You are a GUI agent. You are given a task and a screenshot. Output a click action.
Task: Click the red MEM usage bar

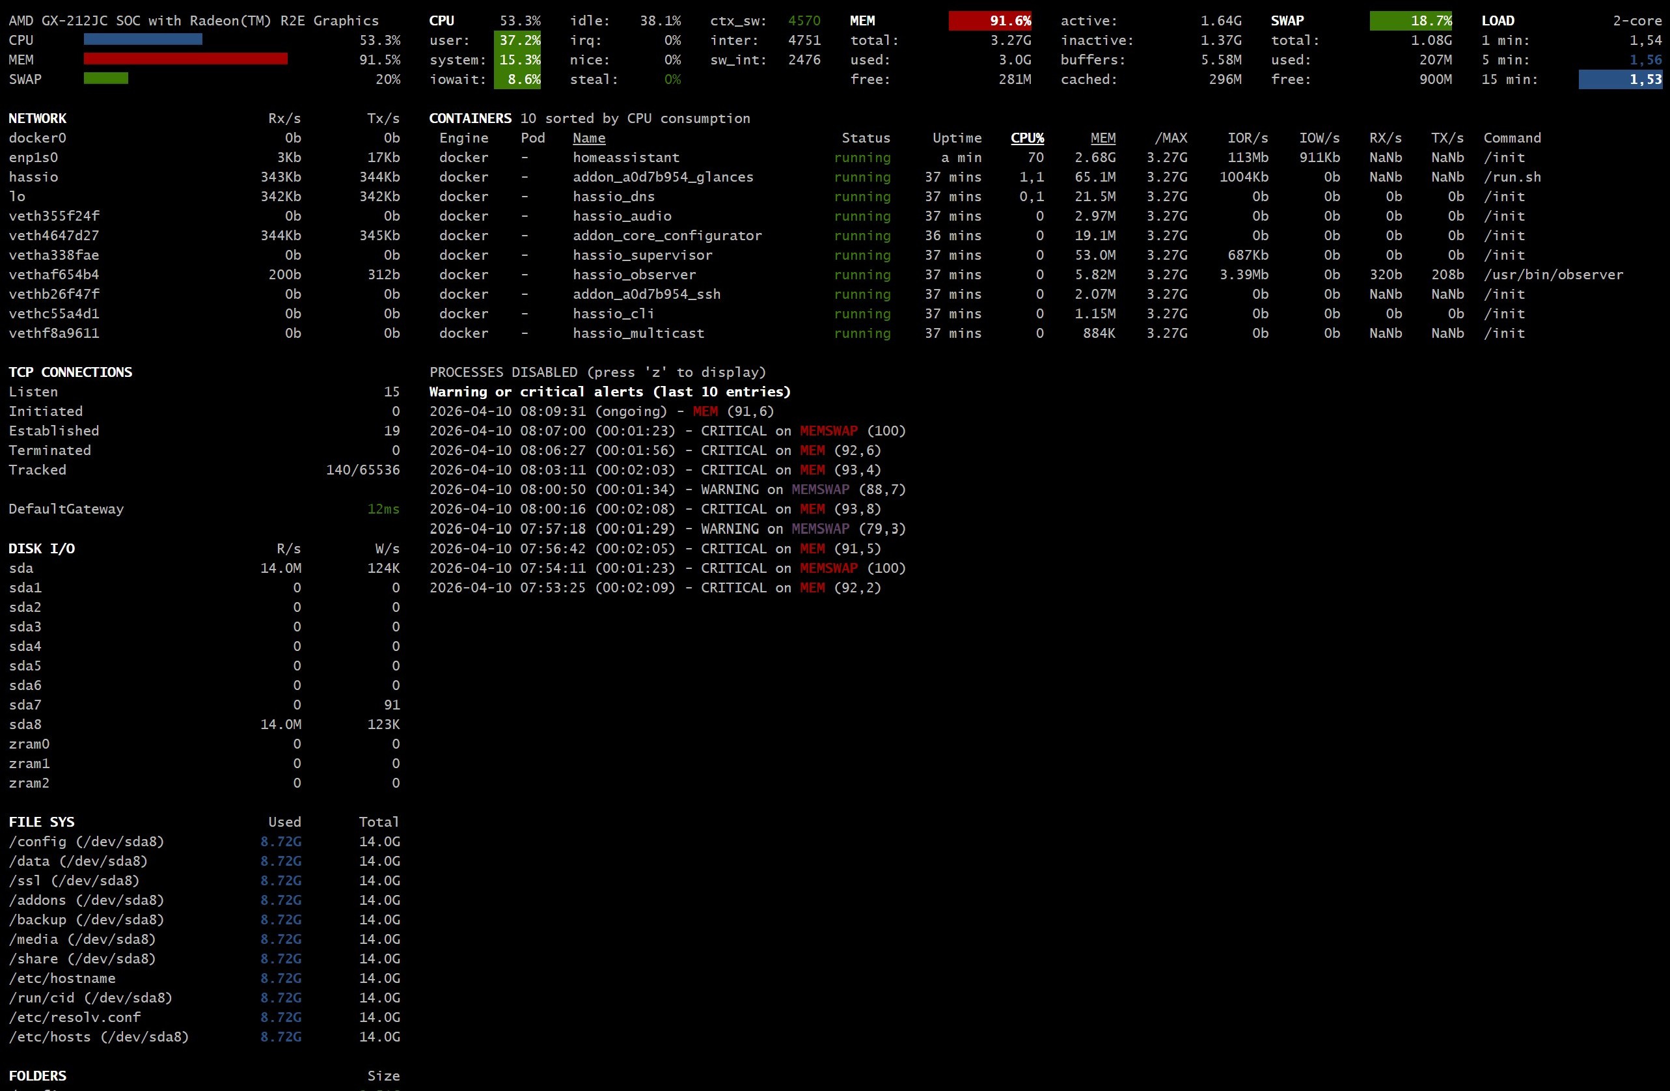pos(185,59)
